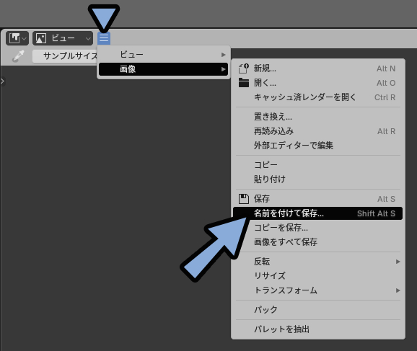
Task: Click the folder icon beside 開く
Action: coord(244,83)
